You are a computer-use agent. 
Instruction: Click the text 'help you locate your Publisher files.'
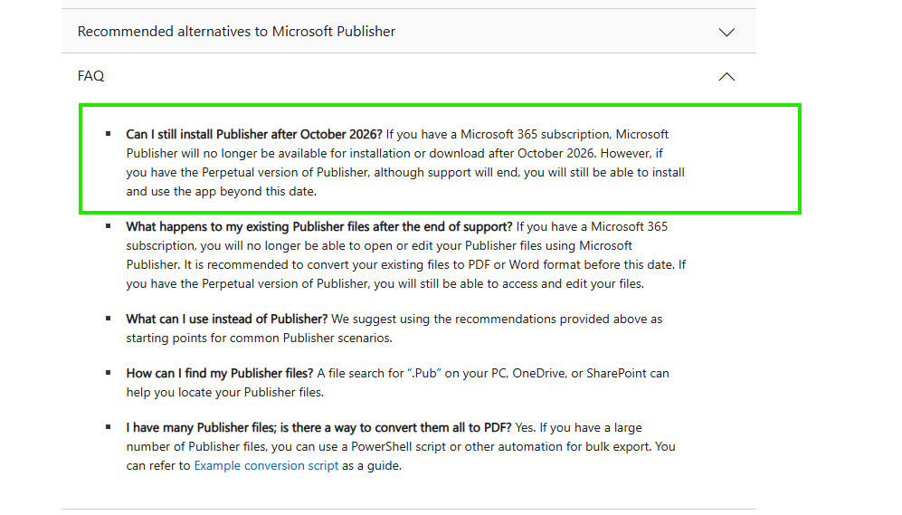point(225,393)
